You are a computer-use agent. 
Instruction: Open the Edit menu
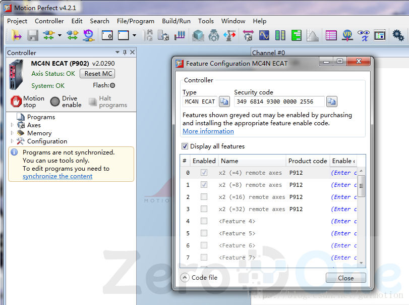coord(77,21)
